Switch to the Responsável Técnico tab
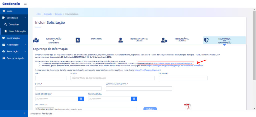256x117 pixels. [182, 40]
